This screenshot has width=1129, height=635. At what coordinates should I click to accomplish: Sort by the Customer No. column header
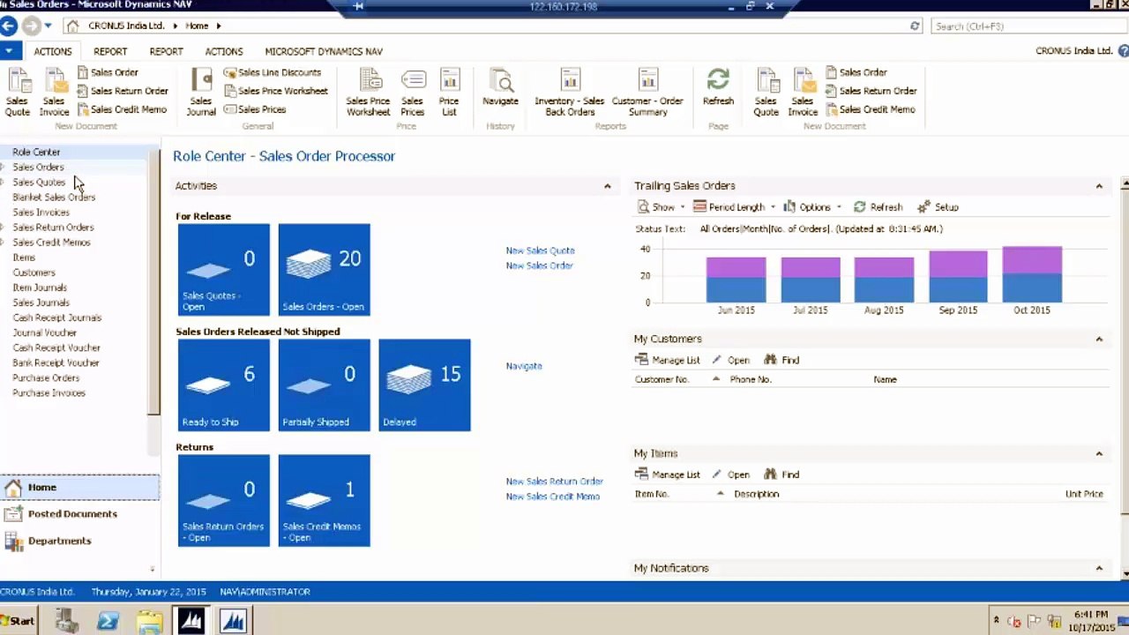(x=662, y=380)
